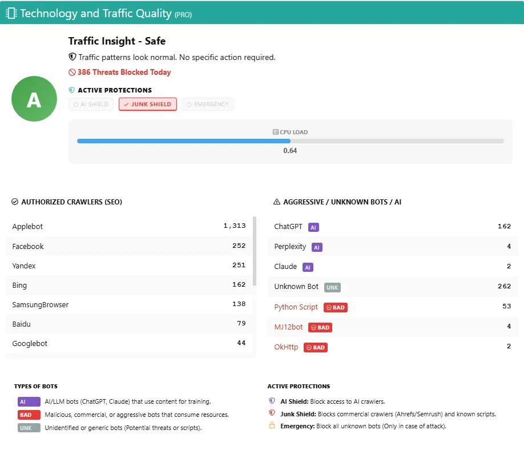Click the red BAD badge next to Python Script
Image resolution: width=524 pixels, height=450 pixels.
coord(336,307)
